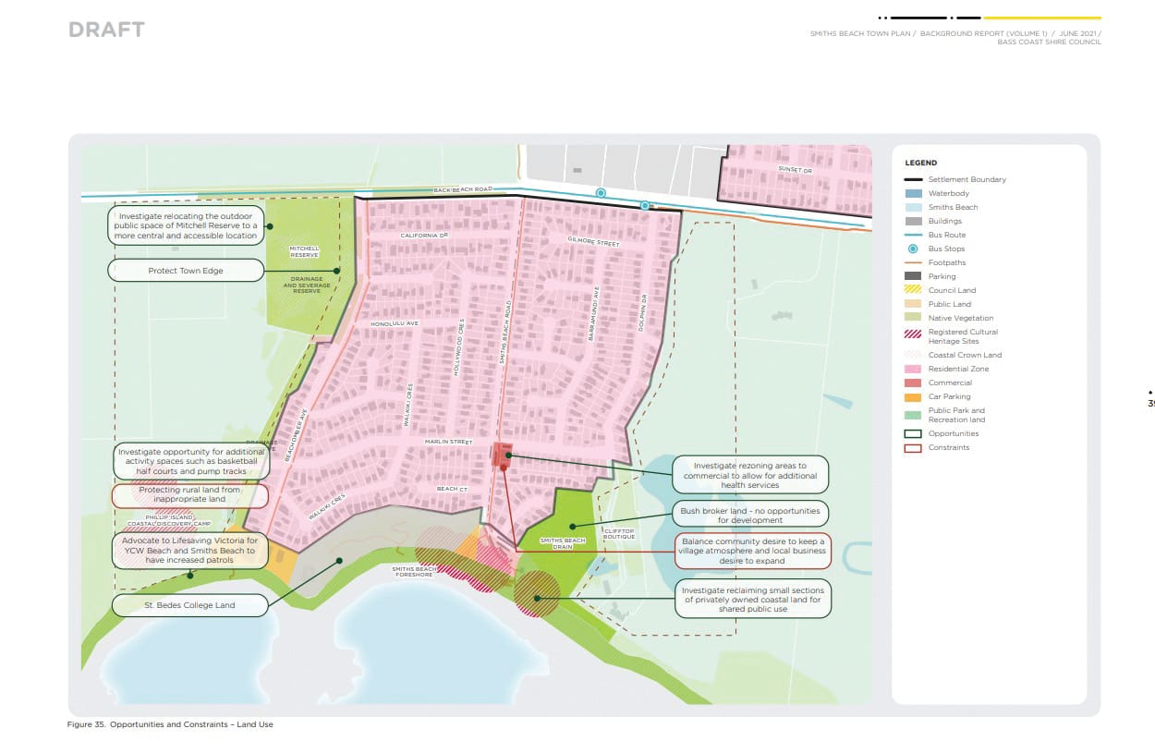Toggle the Opportunities legend entry

[913, 432]
